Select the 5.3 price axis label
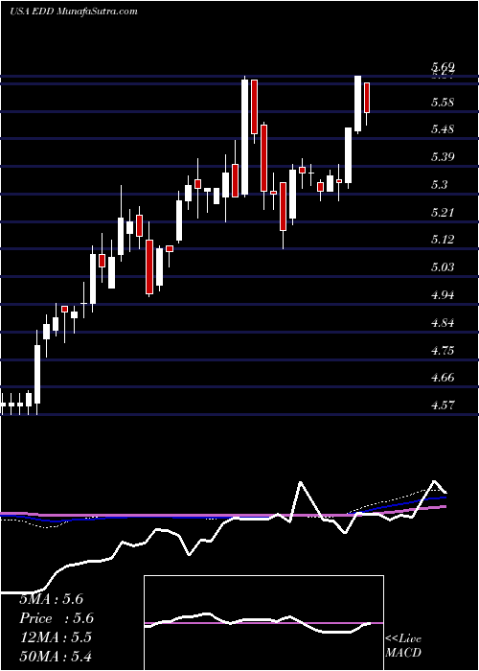 tap(439, 185)
